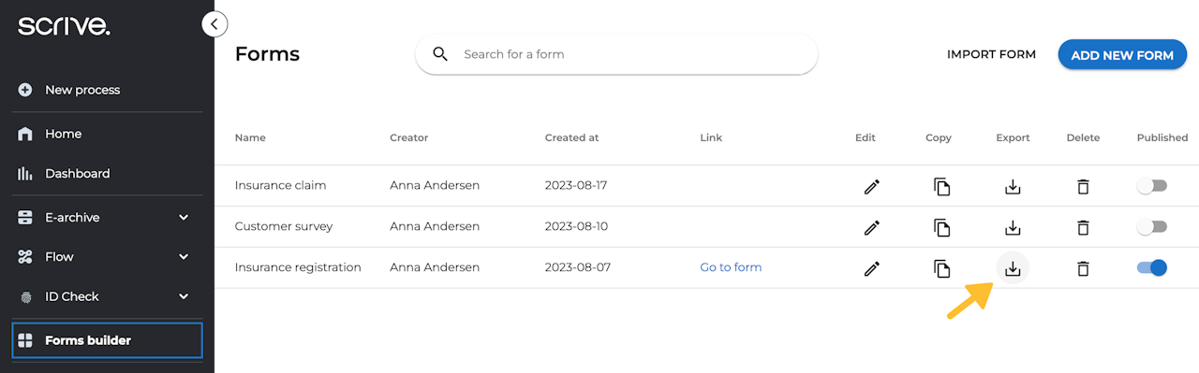1199x373 pixels.
Task: Focus the Search for a form field
Action: pyautogui.click(x=616, y=54)
